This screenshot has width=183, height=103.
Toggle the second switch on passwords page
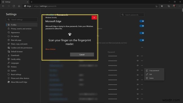[x=142, y=26]
